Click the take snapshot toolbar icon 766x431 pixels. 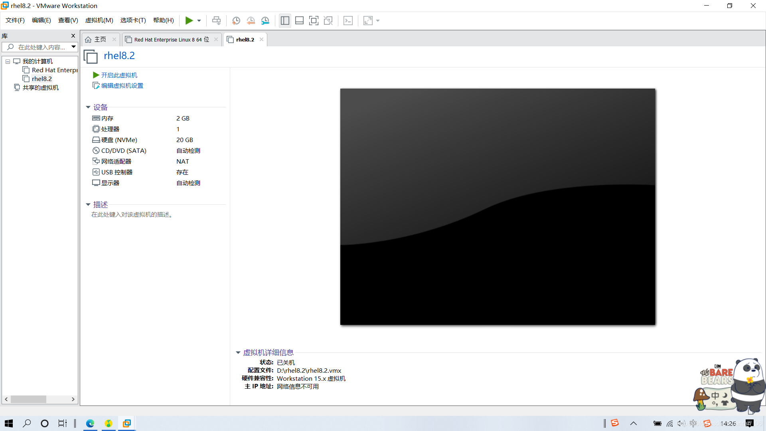click(x=236, y=21)
